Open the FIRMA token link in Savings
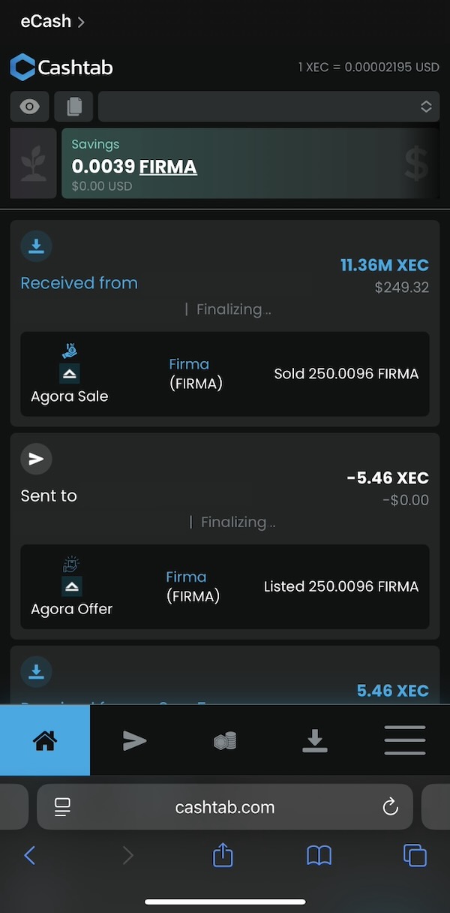Screen dimensions: 450x913 coord(168,167)
